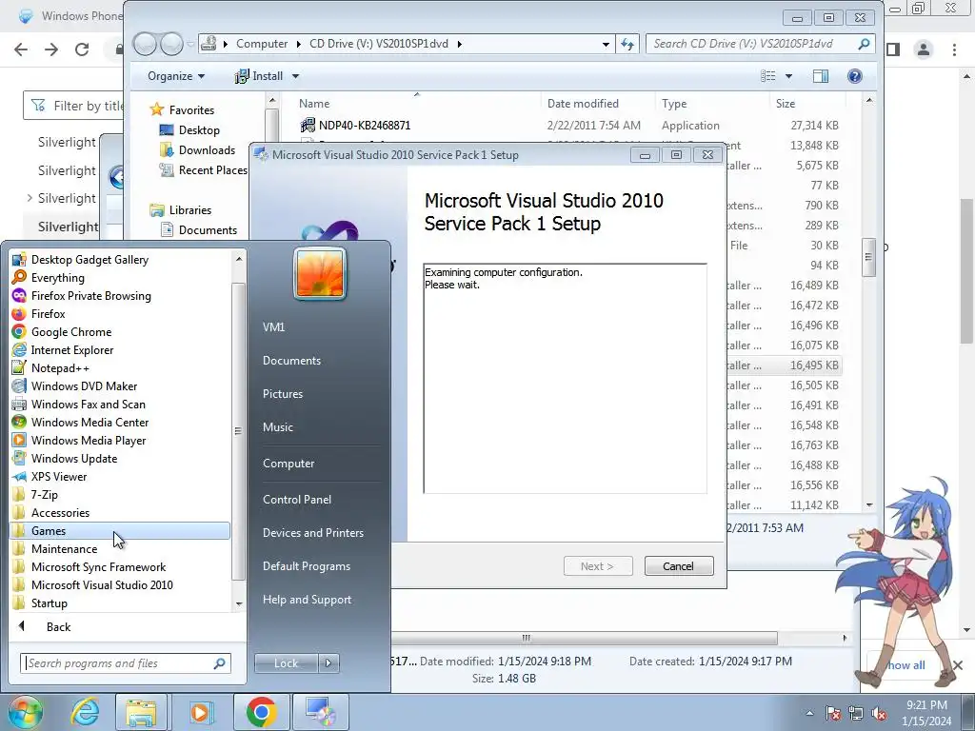Image resolution: width=975 pixels, height=731 pixels.
Task: Open Help and Support
Action: click(x=307, y=600)
